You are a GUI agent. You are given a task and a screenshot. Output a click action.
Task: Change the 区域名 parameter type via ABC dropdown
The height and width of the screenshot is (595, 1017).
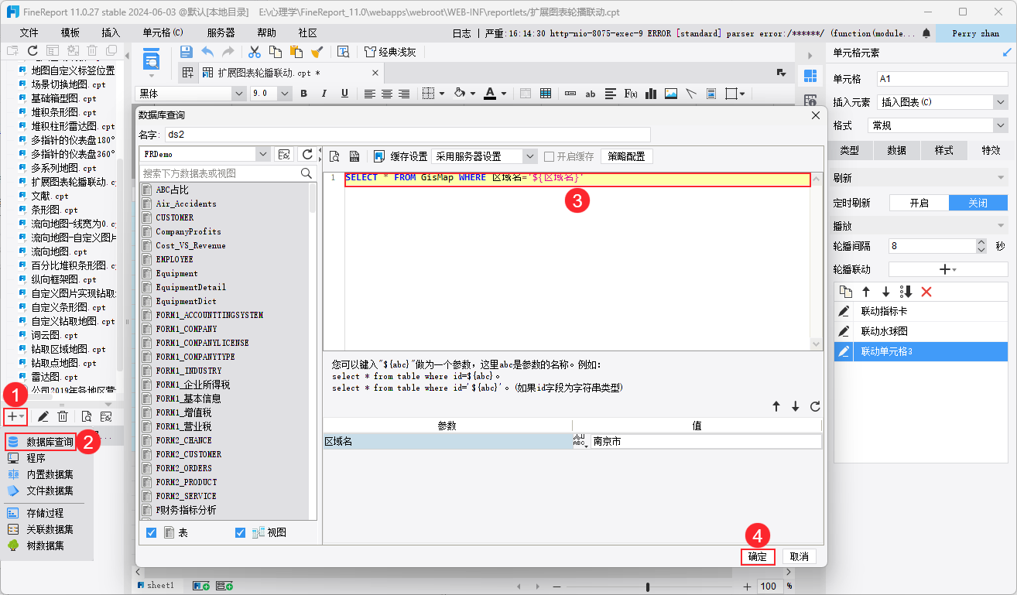tap(580, 441)
